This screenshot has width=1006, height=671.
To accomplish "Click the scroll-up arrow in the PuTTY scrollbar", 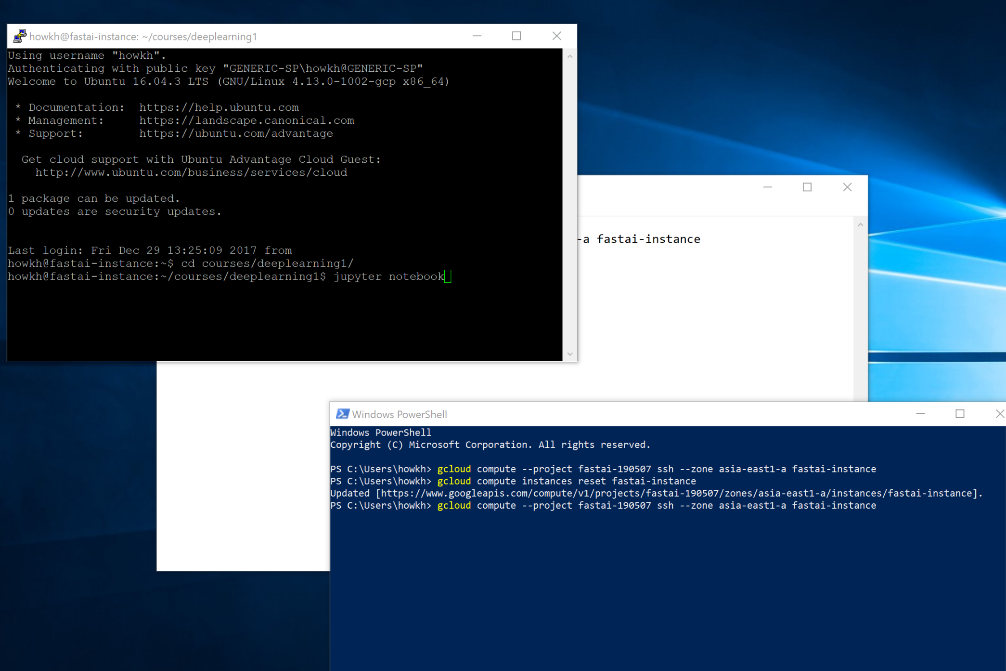I will pyautogui.click(x=569, y=55).
